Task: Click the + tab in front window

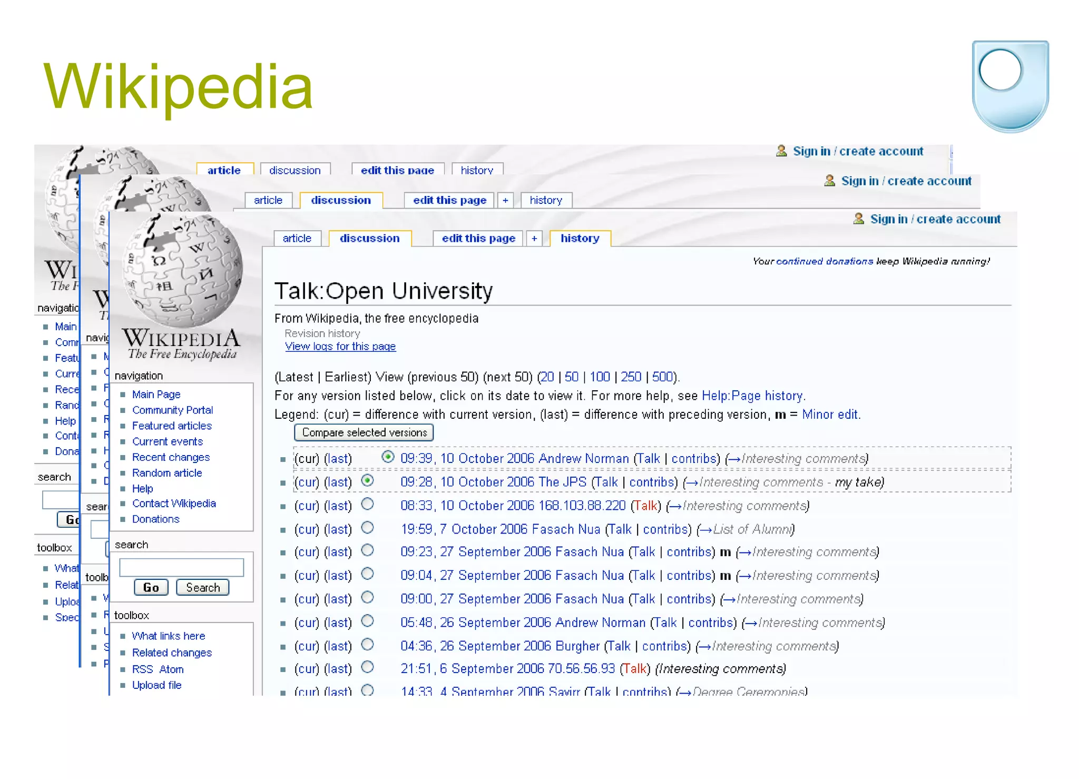Action: click(534, 238)
